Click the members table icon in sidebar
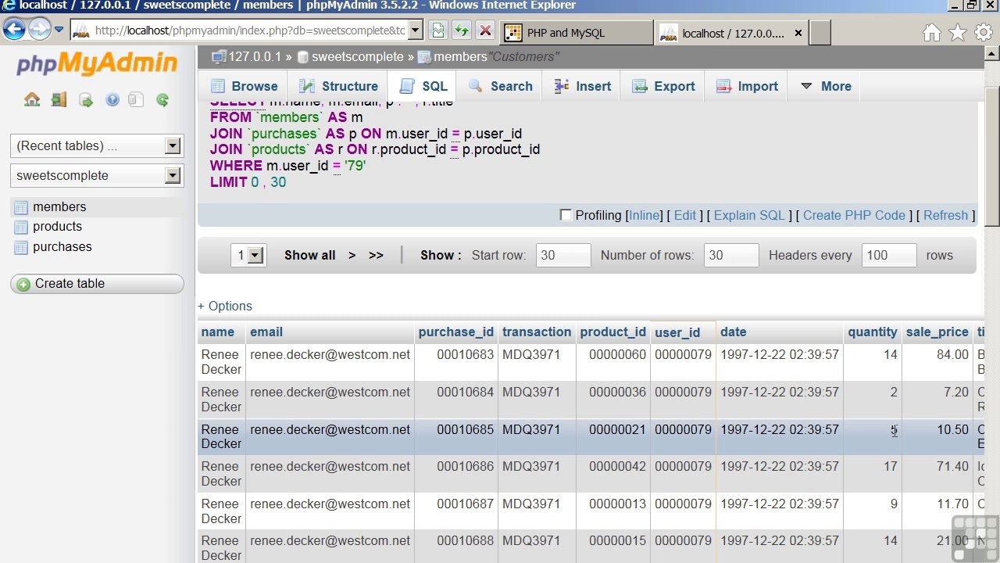Screen dimensions: 1000x563 [20, 207]
